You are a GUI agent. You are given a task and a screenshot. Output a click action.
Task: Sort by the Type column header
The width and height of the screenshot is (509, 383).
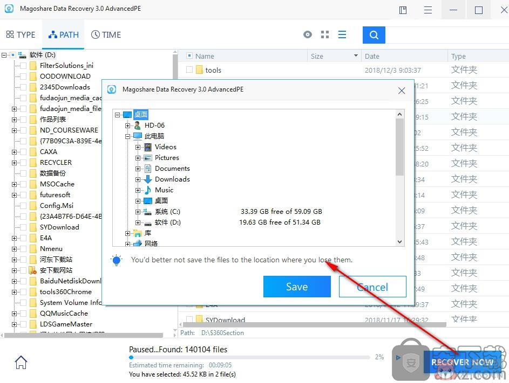458,56
